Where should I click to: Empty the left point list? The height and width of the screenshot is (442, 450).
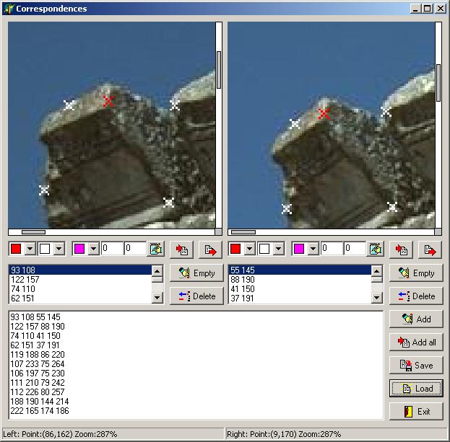click(196, 273)
